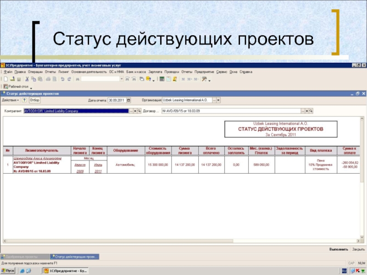Switch to Одобренные проекты window tab
The image size is (367, 275).
(x=25, y=257)
